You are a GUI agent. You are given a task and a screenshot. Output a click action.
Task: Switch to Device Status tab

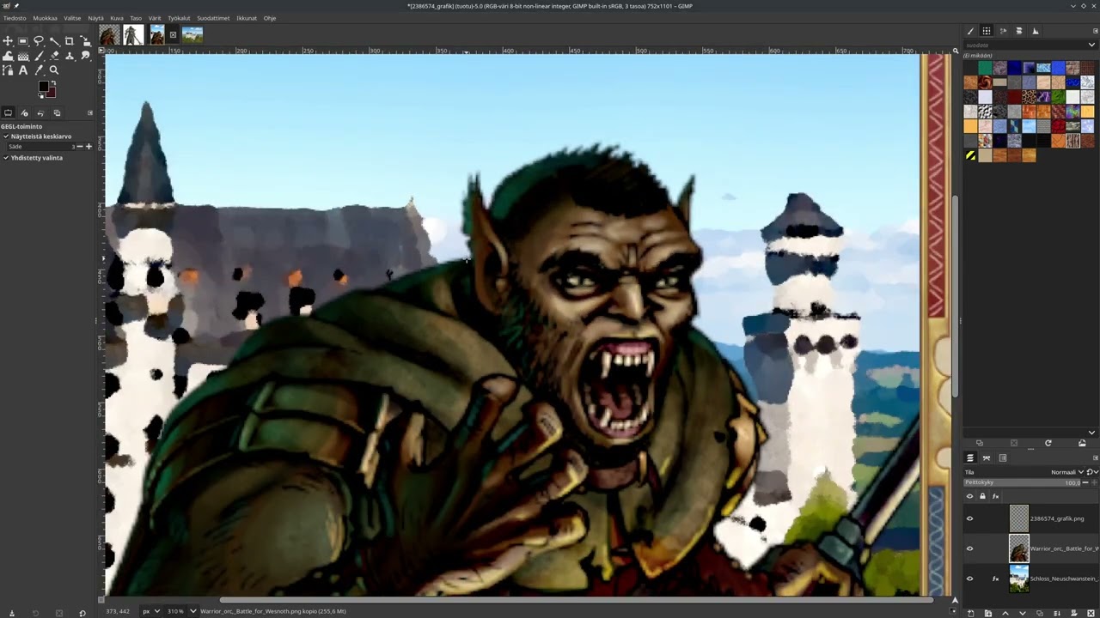[24, 113]
